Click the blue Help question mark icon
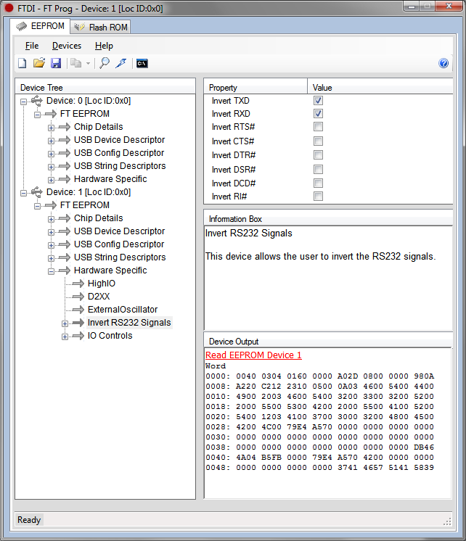 click(x=443, y=63)
